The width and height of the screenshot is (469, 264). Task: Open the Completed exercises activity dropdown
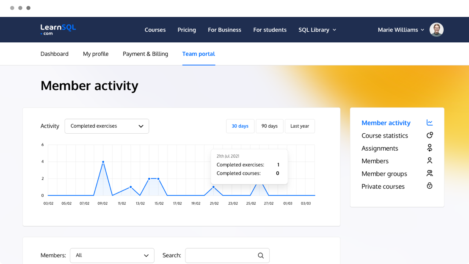[x=107, y=126]
